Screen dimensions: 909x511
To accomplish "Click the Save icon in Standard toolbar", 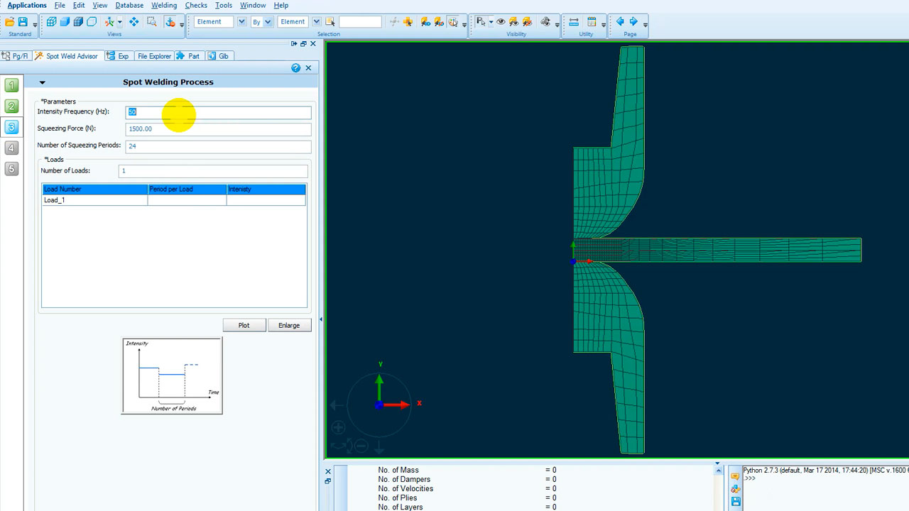I will point(23,22).
